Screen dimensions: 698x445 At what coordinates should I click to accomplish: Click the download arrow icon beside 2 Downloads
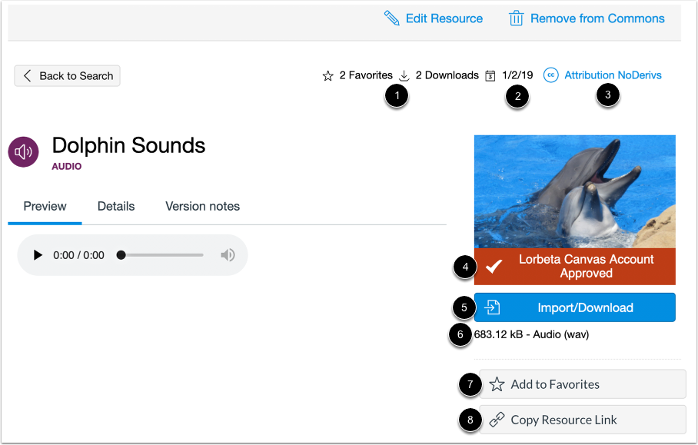click(403, 75)
